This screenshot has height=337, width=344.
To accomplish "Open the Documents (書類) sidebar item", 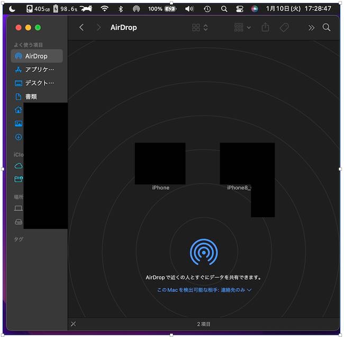I will pos(31,97).
